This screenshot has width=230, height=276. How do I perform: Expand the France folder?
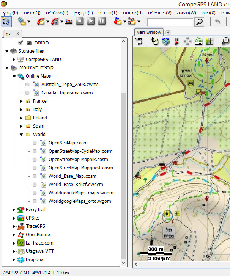pos(21,101)
